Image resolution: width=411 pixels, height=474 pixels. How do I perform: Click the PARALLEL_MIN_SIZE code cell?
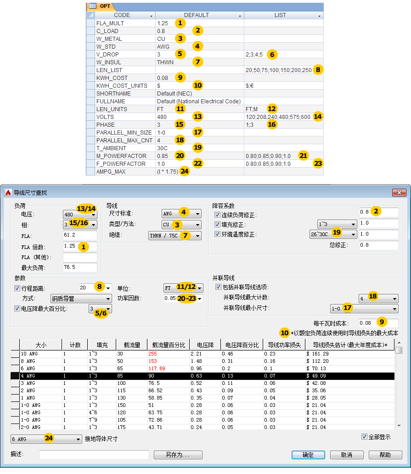(125, 133)
